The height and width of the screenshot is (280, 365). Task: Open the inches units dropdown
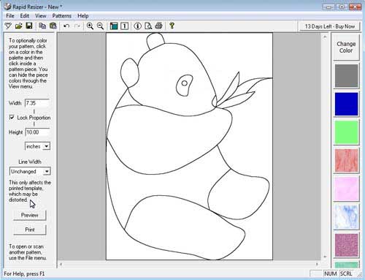[46, 146]
